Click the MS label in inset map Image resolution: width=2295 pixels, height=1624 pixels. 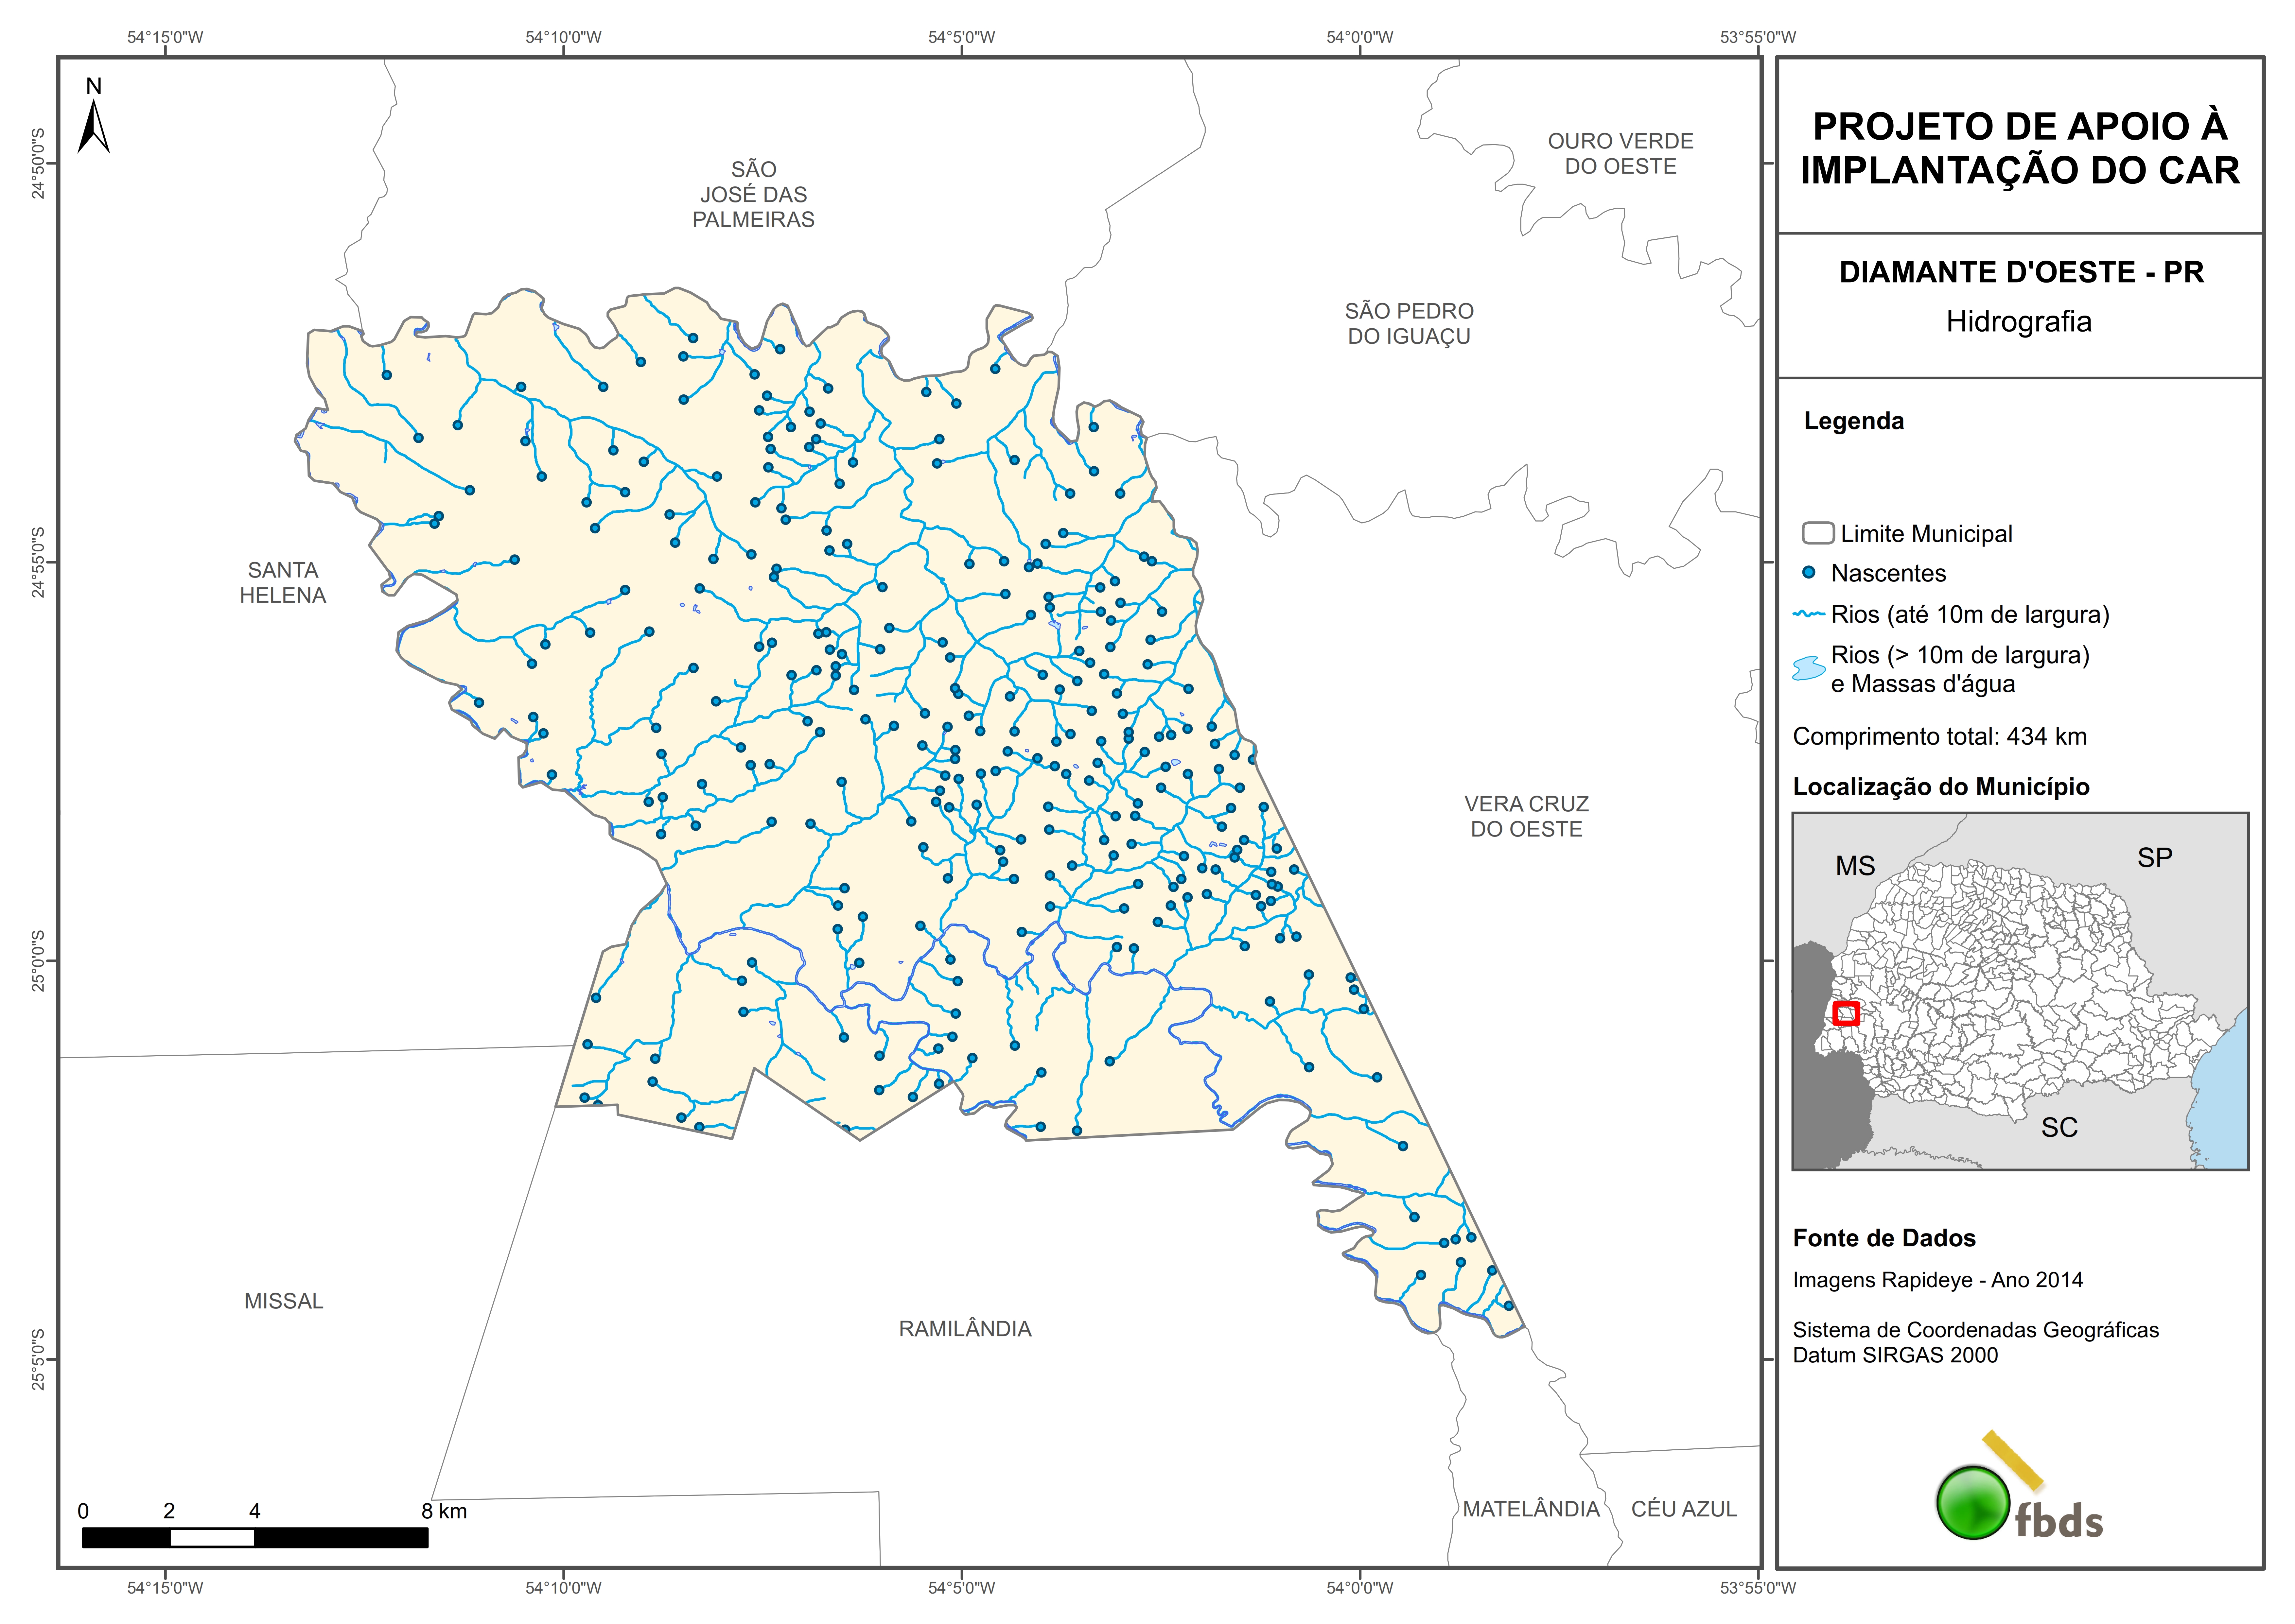point(1855,866)
